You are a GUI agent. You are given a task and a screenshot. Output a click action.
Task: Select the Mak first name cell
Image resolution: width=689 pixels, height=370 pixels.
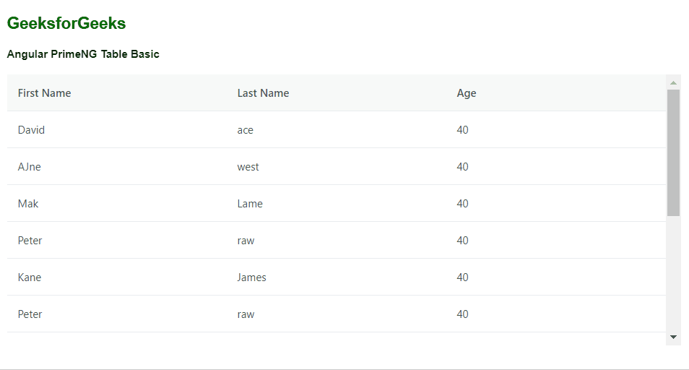click(28, 204)
